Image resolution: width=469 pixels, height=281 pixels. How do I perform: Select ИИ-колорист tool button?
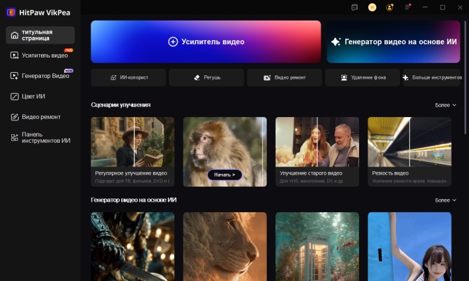pyautogui.click(x=129, y=77)
